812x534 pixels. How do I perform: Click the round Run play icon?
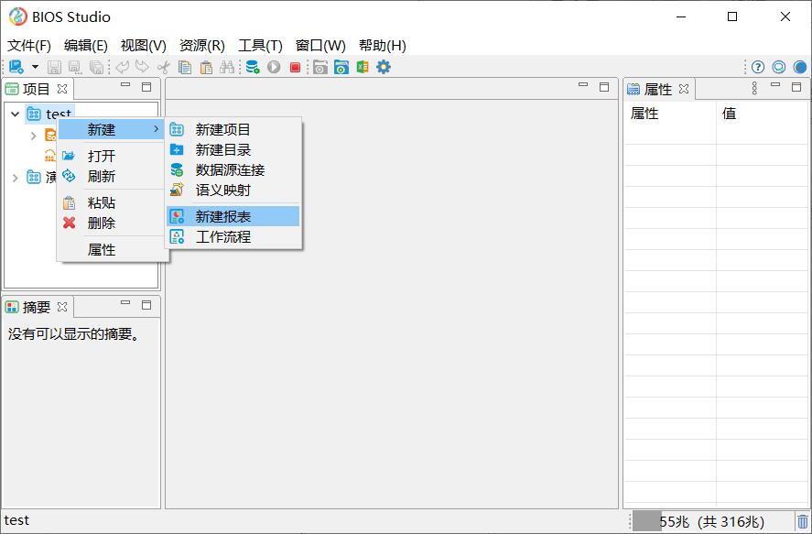coord(274,67)
